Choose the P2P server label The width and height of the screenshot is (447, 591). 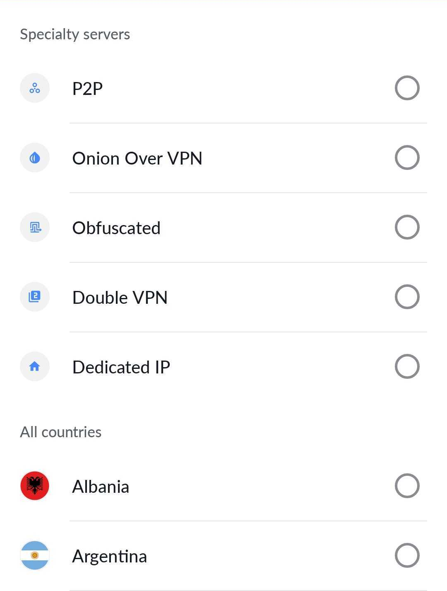(87, 89)
